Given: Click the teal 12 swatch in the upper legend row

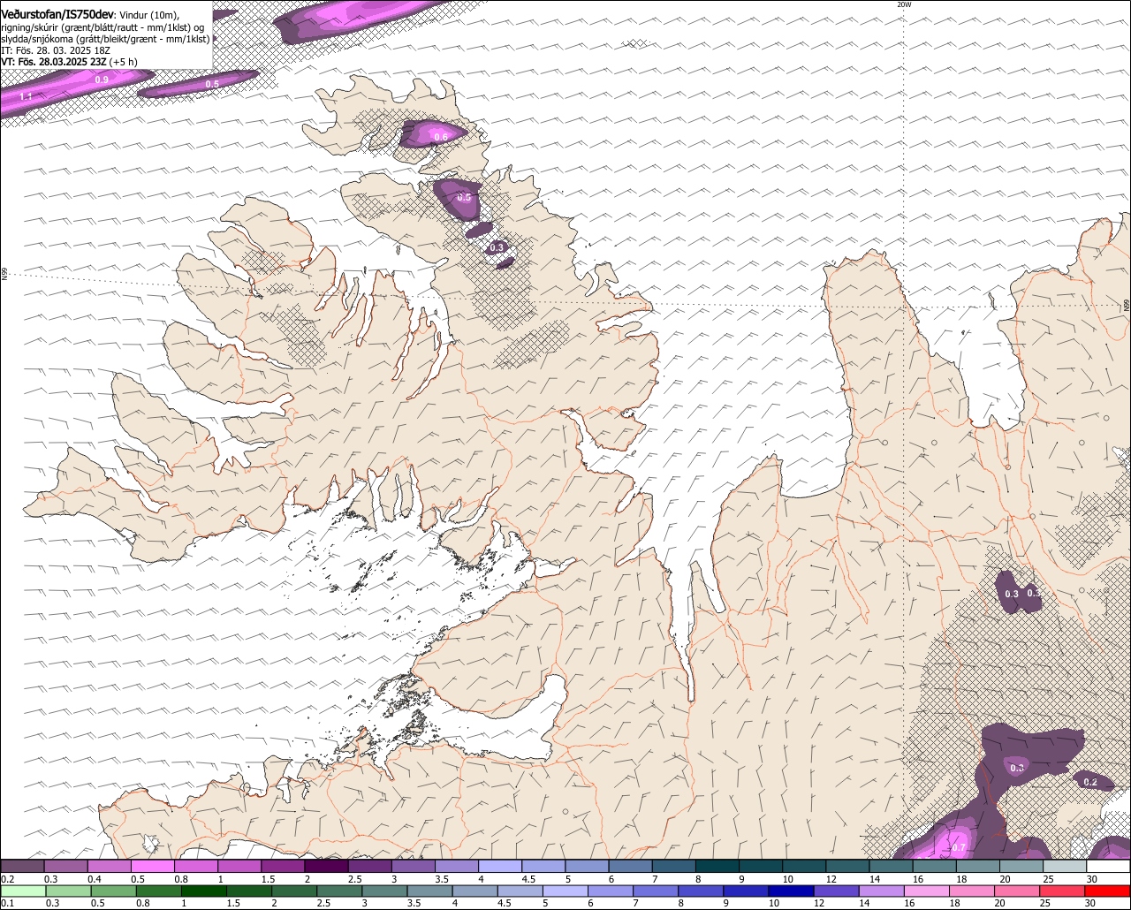Looking at the screenshot, I should 847,866.
